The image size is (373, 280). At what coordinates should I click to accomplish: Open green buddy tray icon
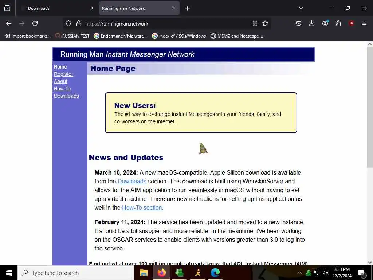(309, 273)
